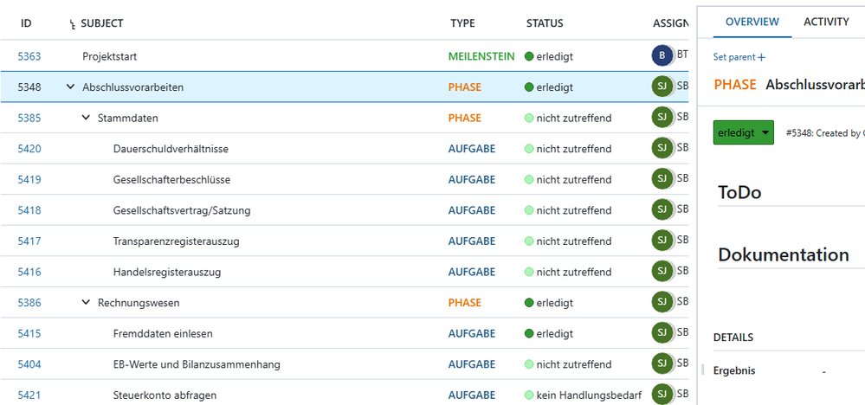Viewport: 865px width, 405px height.
Task: Open work package ID 5417
Action: (x=29, y=241)
